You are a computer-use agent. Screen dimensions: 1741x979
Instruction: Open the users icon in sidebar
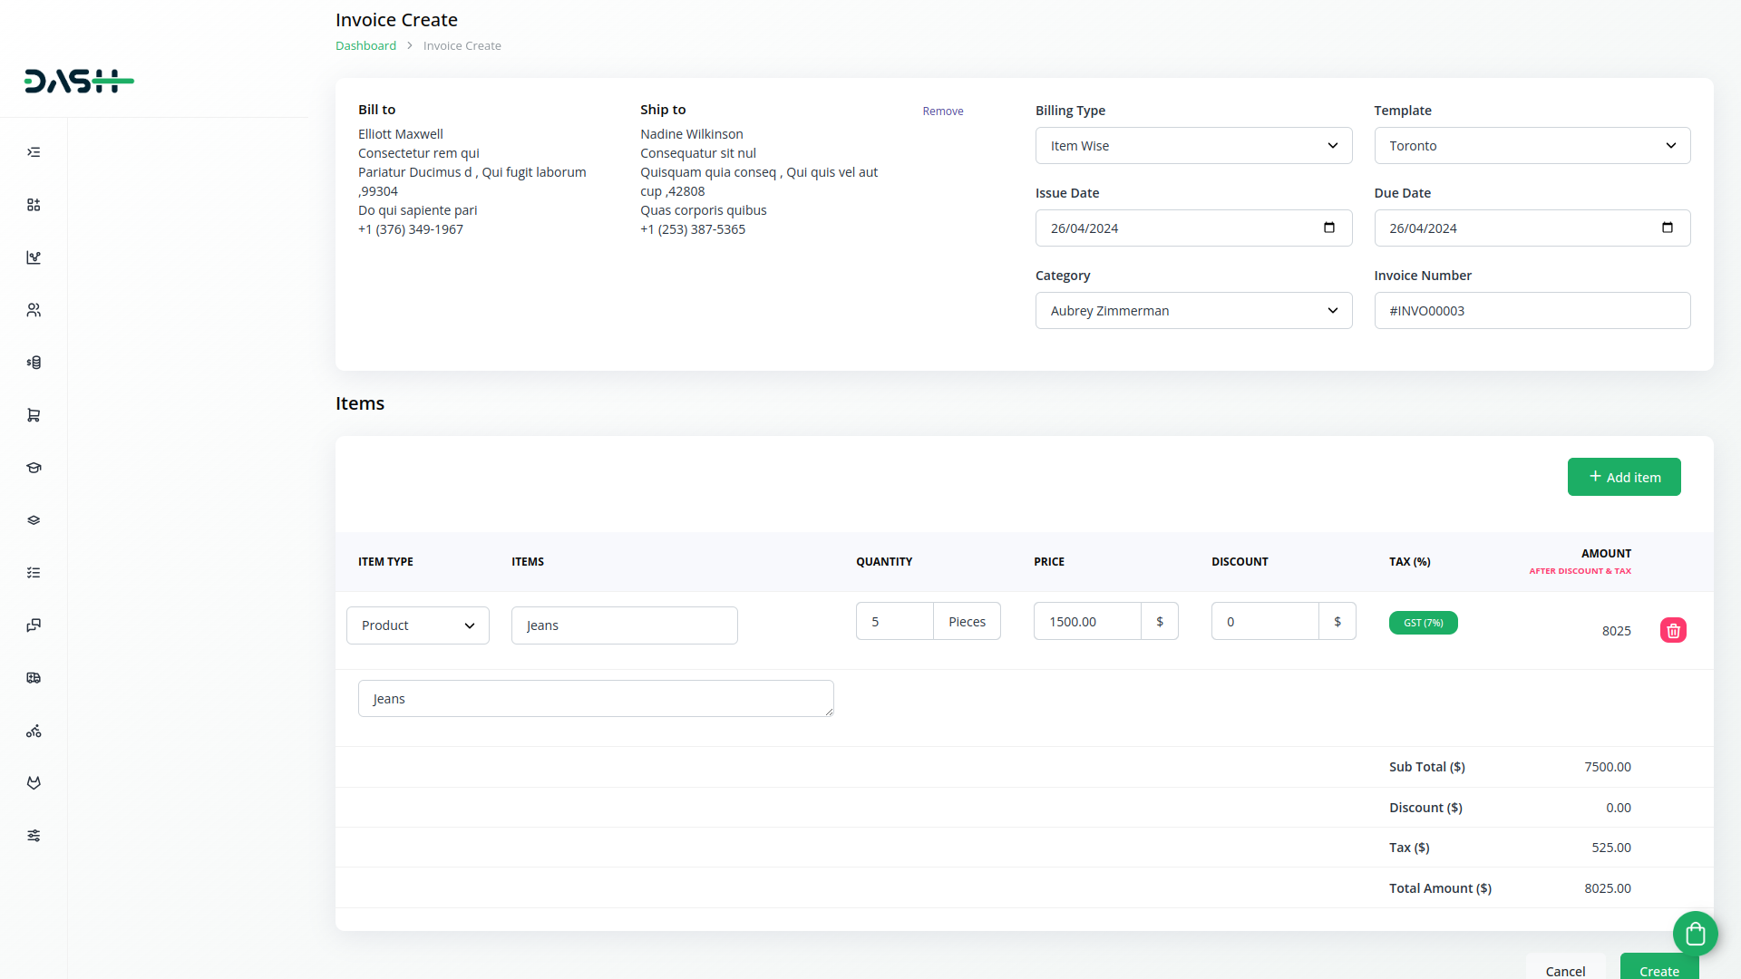(x=34, y=310)
